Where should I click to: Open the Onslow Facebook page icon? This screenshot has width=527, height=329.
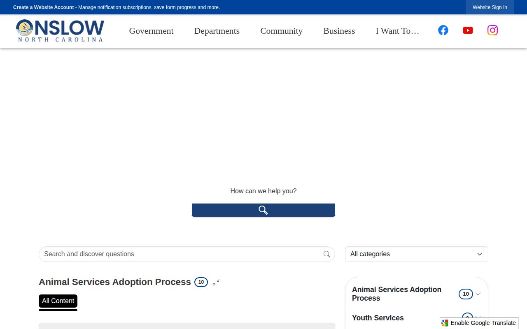(443, 30)
